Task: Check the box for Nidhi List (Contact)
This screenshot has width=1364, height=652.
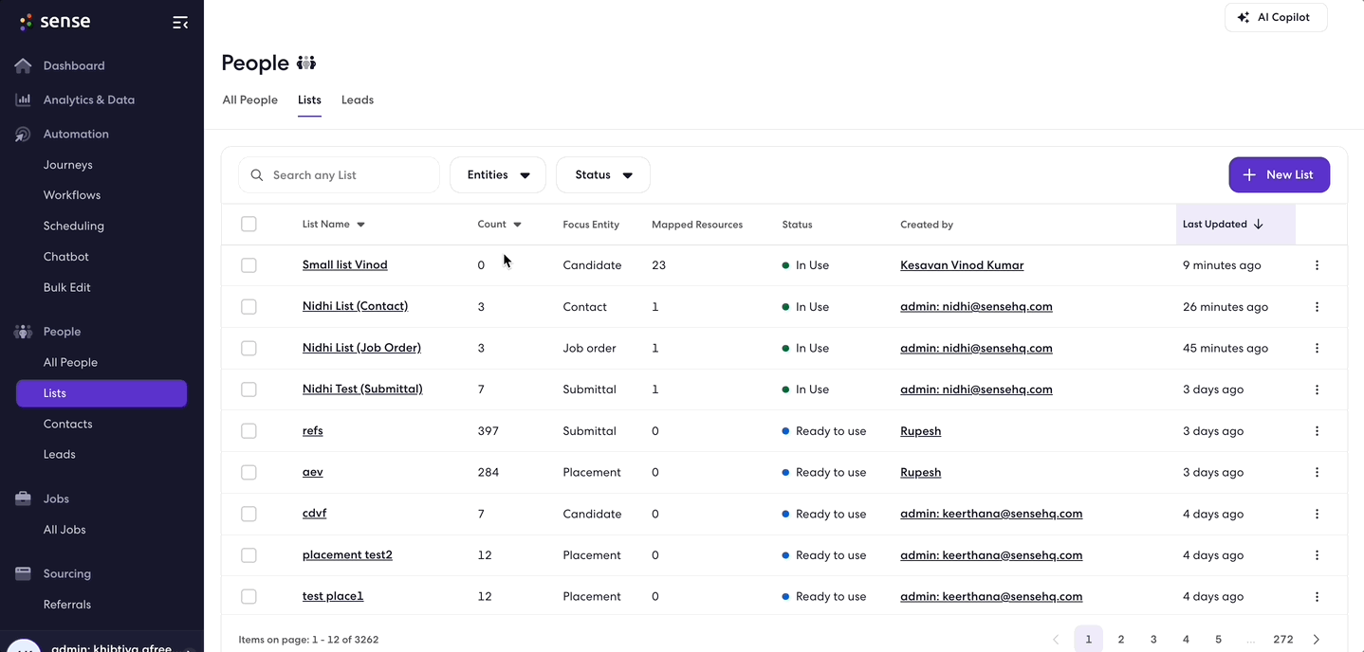Action: point(249,307)
